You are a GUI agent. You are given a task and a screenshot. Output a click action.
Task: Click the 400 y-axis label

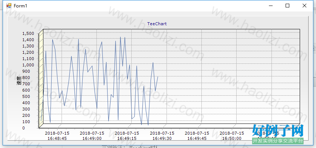click(x=27, y=103)
